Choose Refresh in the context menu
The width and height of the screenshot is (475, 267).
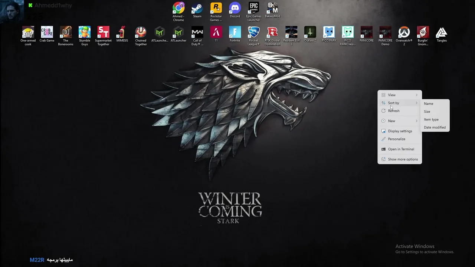[x=400, y=111]
